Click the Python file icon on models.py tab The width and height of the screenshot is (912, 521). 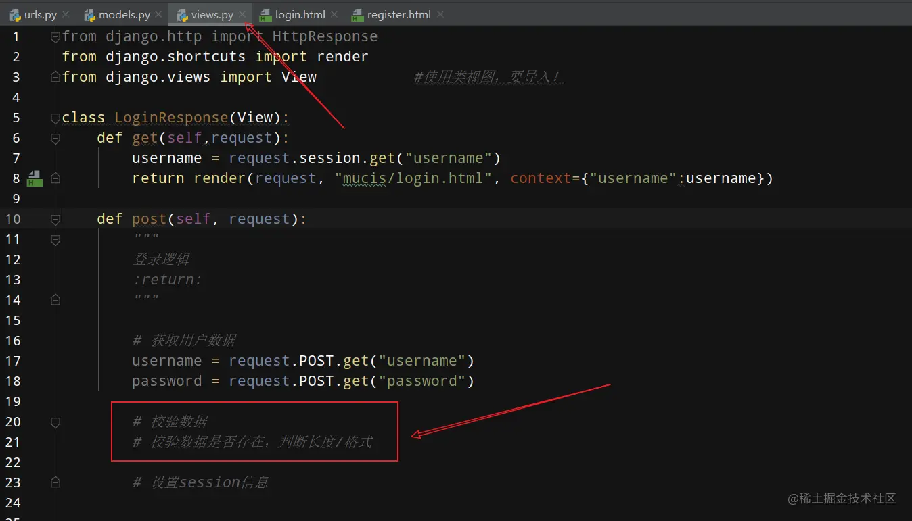click(x=89, y=14)
